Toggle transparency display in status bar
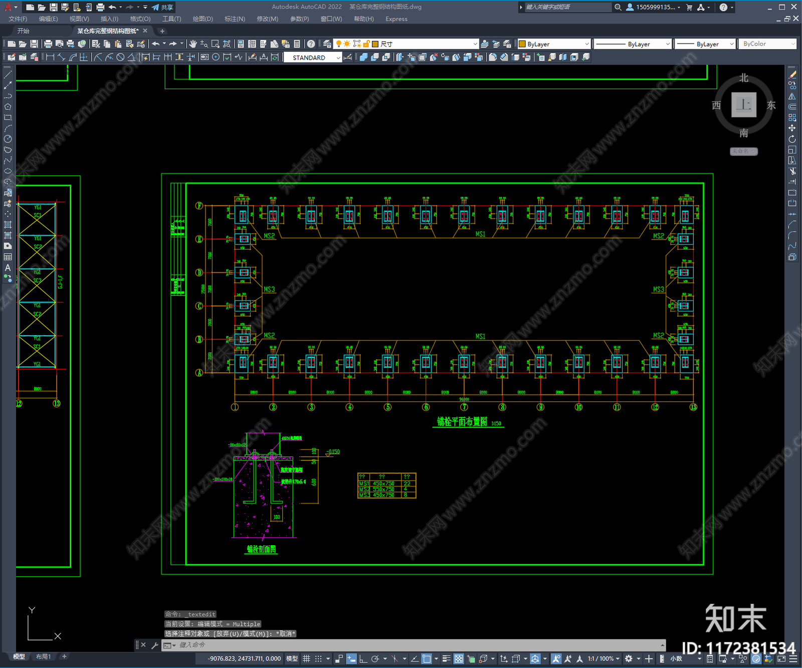Viewport: 802px width, 668px height. point(459,658)
